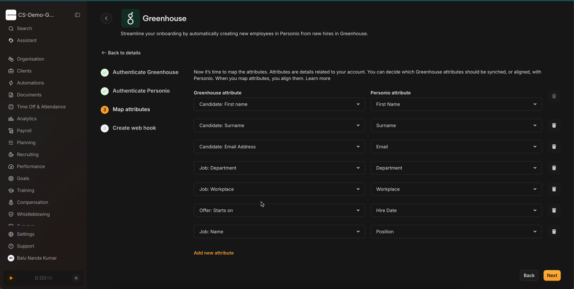
Task: Click the Compensation icon in sidebar
Action: point(11,203)
